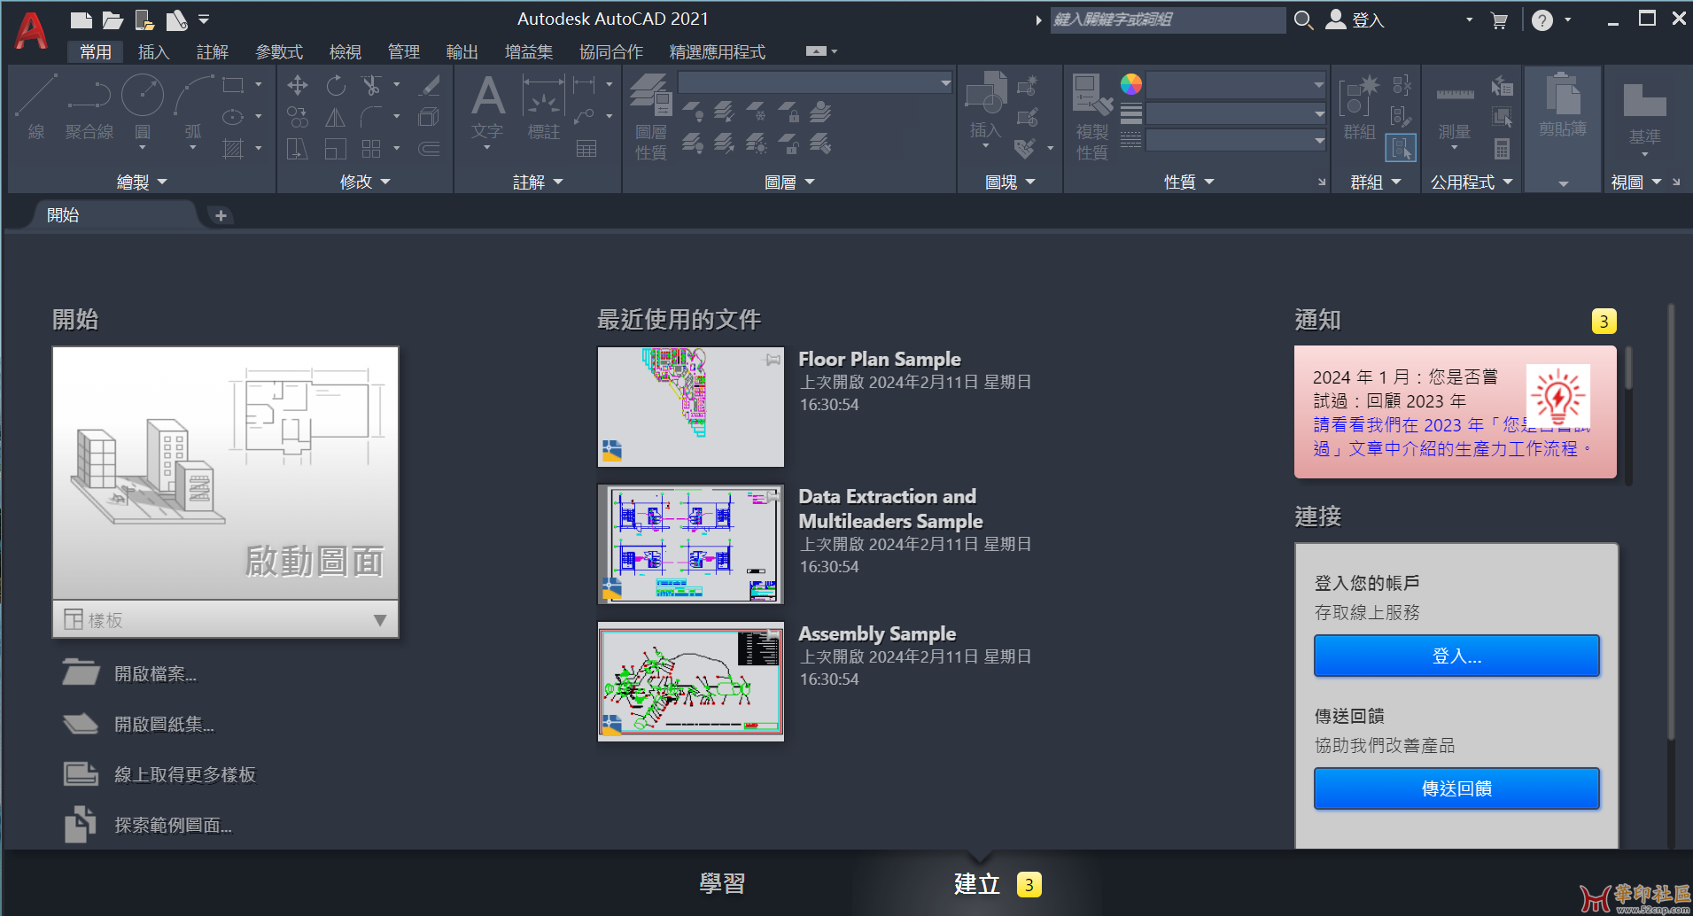The height and width of the screenshot is (916, 1693).
Task: Switch to the 插入 ribbon tab
Action: click(x=153, y=52)
